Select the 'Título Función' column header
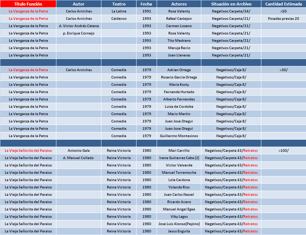This screenshot has width=306, height=235. tap(28, 4)
